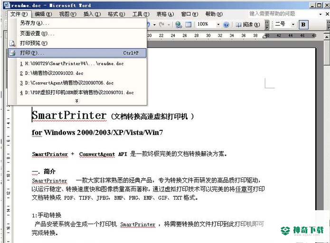Open the help question box dropdown arrow
Screen dimensions: 330x243
(x=321, y=14)
